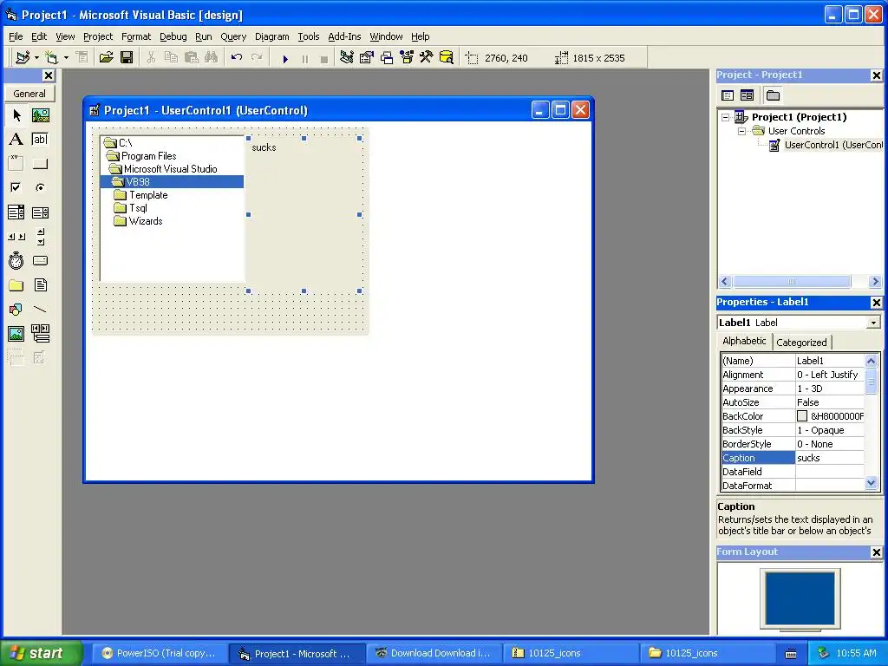The image size is (888, 666).
Task: Select the Image control tool
Action: pos(16,334)
